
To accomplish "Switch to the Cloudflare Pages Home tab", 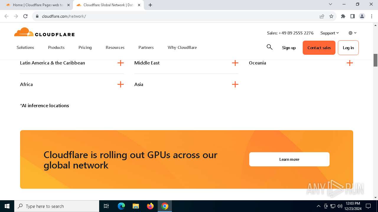I will point(38,5).
